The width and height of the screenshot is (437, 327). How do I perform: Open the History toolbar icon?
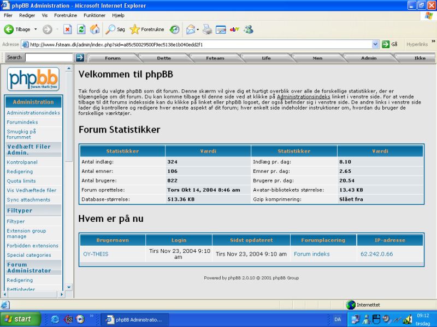(174, 29)
